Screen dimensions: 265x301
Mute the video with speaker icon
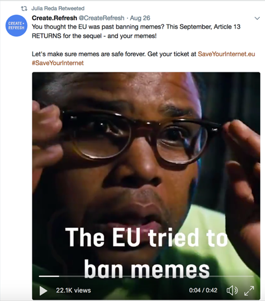click(232, 290)
